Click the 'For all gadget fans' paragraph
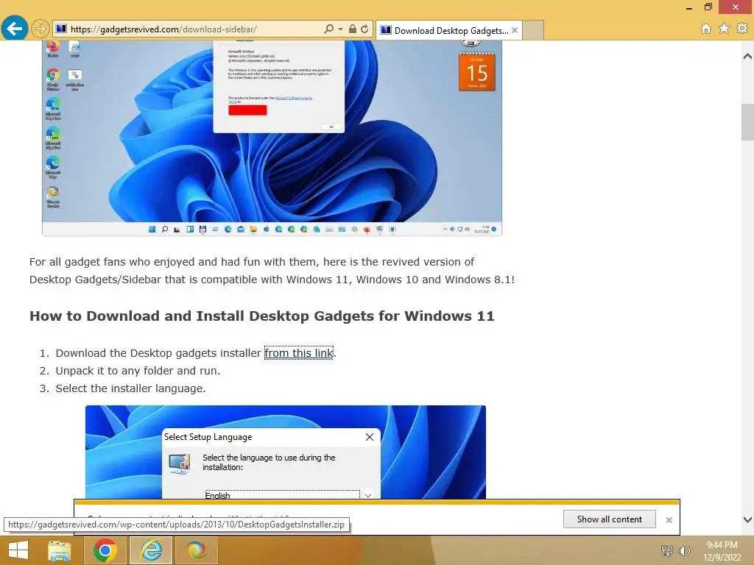Screen dimensions: 754x565 pyautogui.click(x=272, y=271)
